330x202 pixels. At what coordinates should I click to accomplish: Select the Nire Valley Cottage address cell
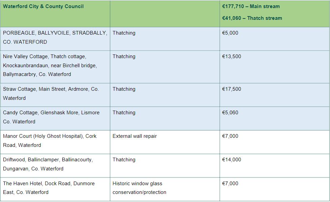tap(50, 65)
